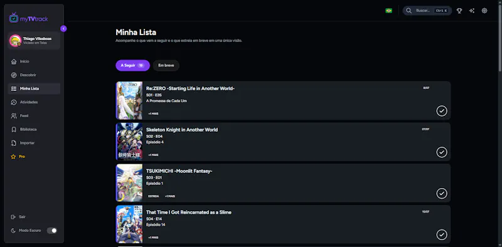This screenshot has height=247, width=502.
Task: Open Re:ZERO poster thumbnail
Action: 129,100
